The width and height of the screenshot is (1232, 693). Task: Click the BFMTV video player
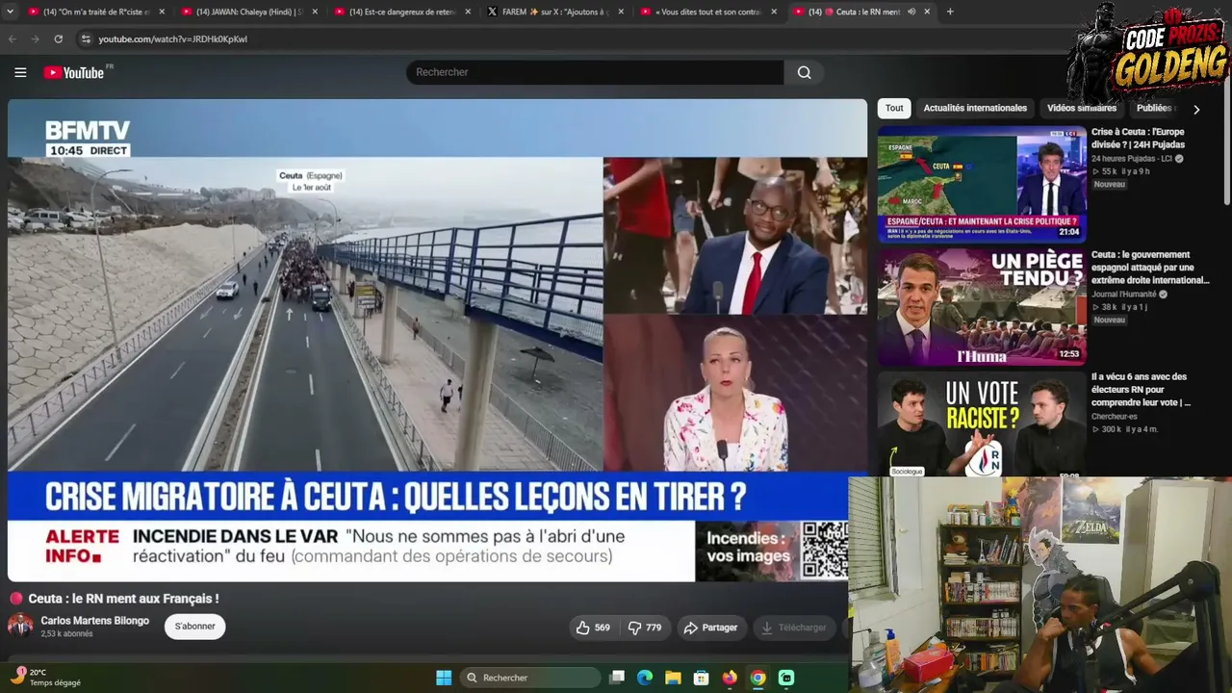437,340
